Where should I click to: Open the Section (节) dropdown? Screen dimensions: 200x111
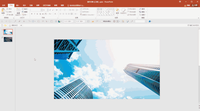(25, 15)
